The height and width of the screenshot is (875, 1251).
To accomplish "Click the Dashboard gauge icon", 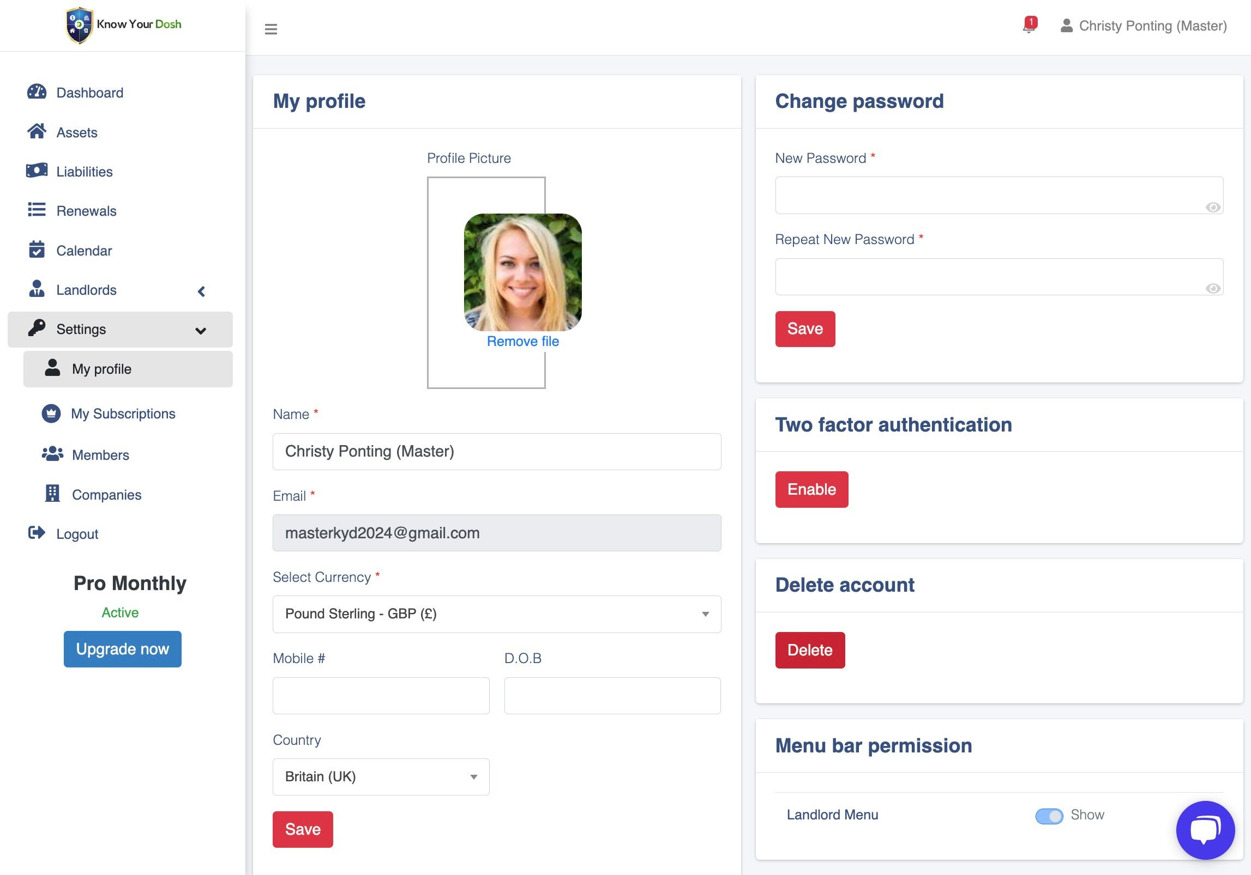I will click(x=37, y=92).
